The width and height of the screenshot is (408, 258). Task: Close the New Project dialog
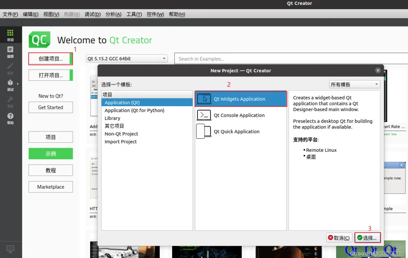coord(378,70)
